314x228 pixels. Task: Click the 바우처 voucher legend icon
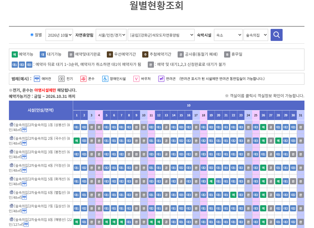tap(136, 79)
